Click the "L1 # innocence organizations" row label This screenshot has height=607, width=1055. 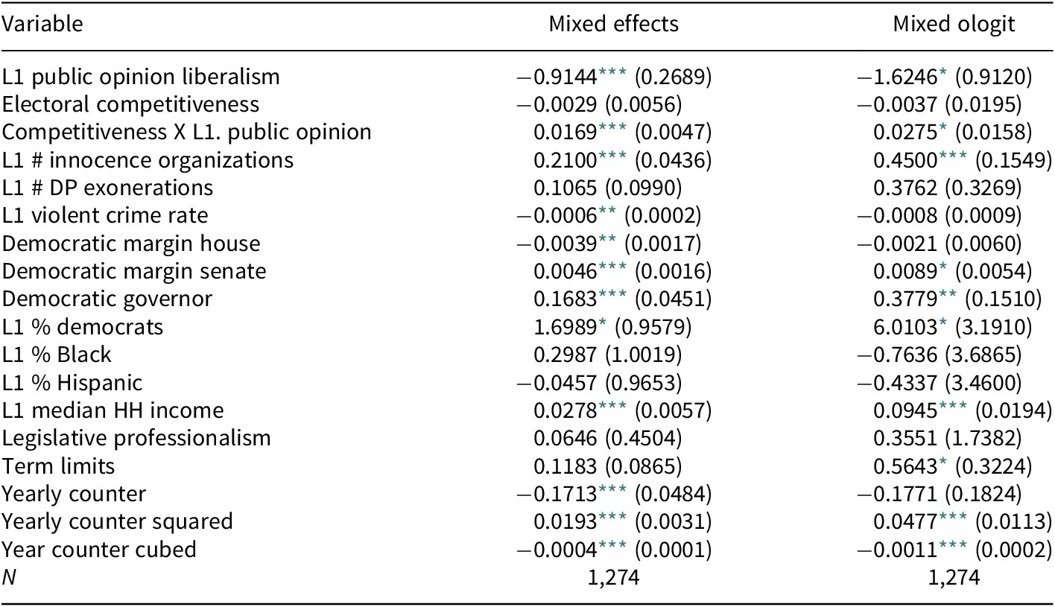(x=148, y=160)
